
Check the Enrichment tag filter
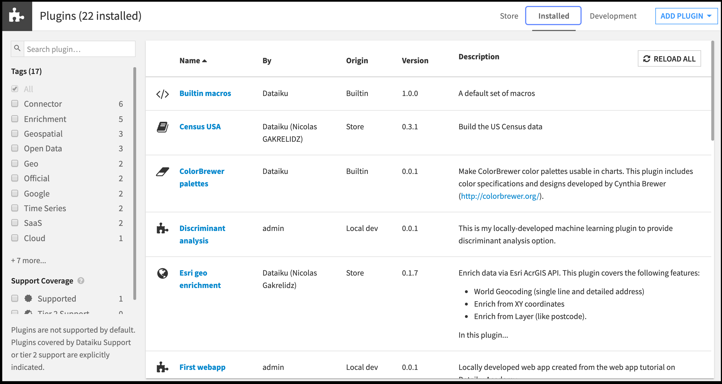tap(15, 119)
